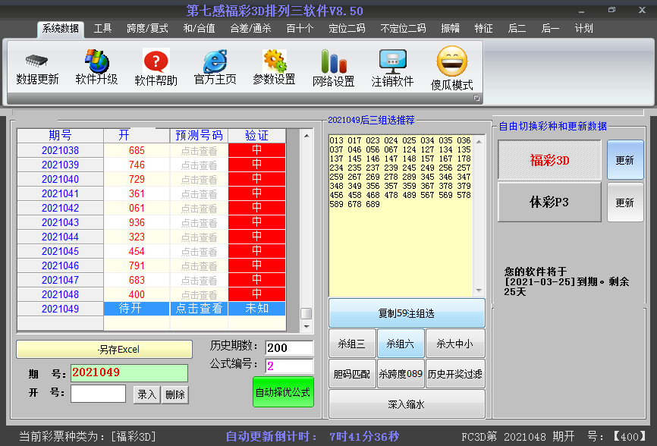The width and height of the screenshot is (657, 446).
Task: Open 参数设置 gear settings icon
Action: [x=274, y=61]
